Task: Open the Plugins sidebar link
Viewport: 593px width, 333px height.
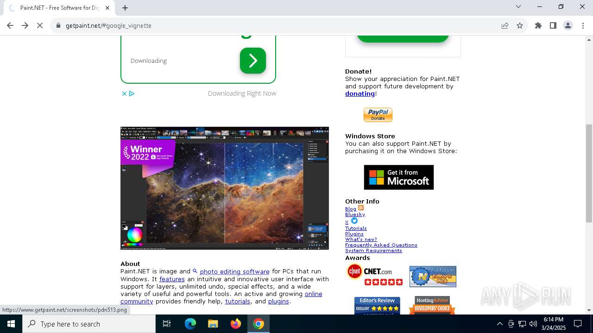Action: [354, 234]
